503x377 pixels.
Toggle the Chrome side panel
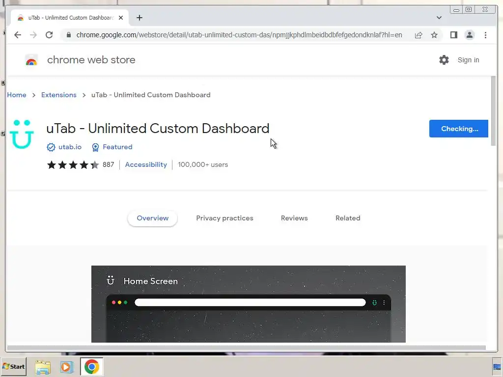tap(453, 35)
